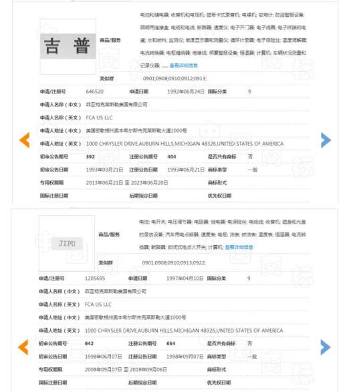
Task: Click preliminary announcement date 1993年03月21日
Action: (104, 170)
